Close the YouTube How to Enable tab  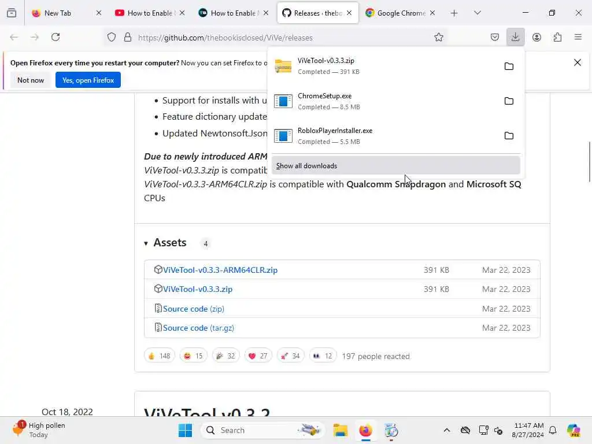tap(182, 13)
